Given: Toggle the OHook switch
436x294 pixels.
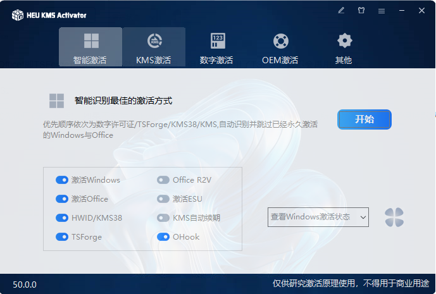Looking at the screenshot, I should (x=163, y=236).
